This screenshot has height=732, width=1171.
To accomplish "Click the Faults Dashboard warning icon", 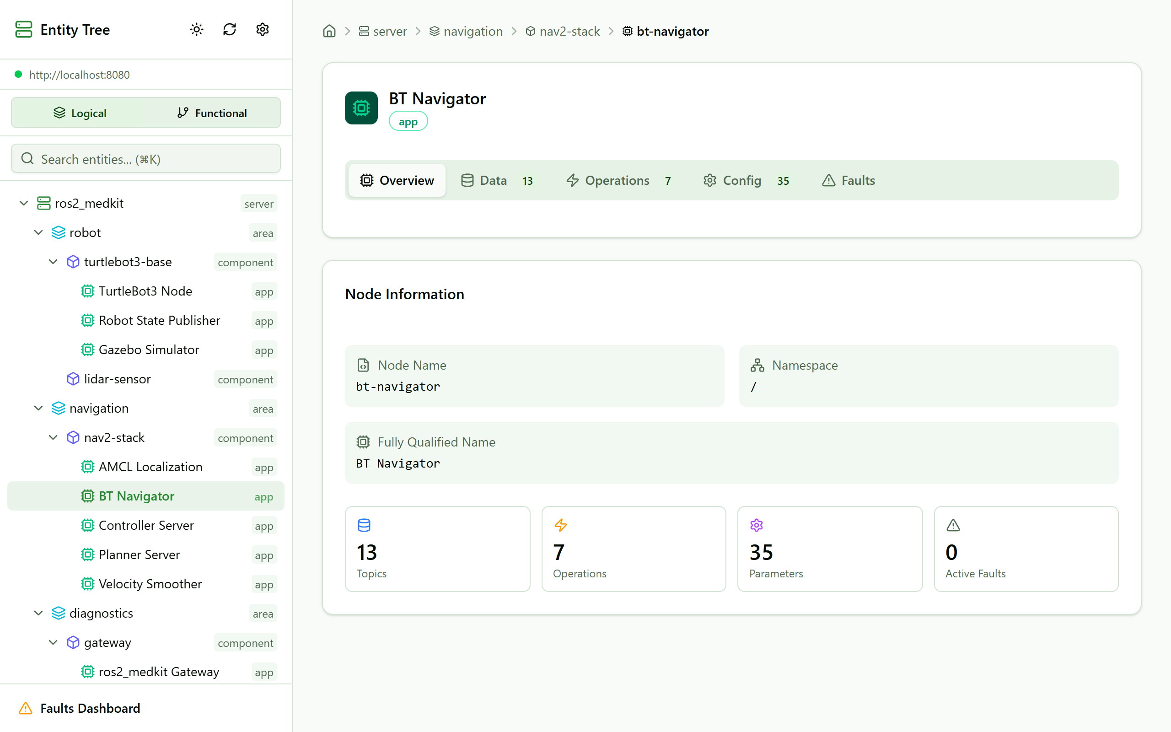I will click(x=26, y=708).
